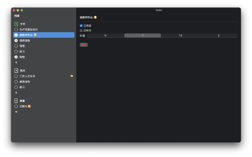Toggle the completed 喂养宠物 circle under 今天
The image size is (252, 157).
click(x=16, y=41)
